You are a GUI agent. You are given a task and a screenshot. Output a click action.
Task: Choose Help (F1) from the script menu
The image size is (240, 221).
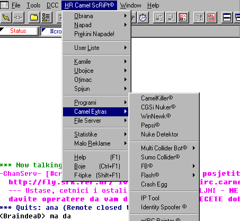click(96, 157)
